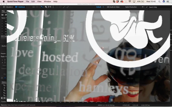Select the Lasso Selection tool

tap(60, 7)
